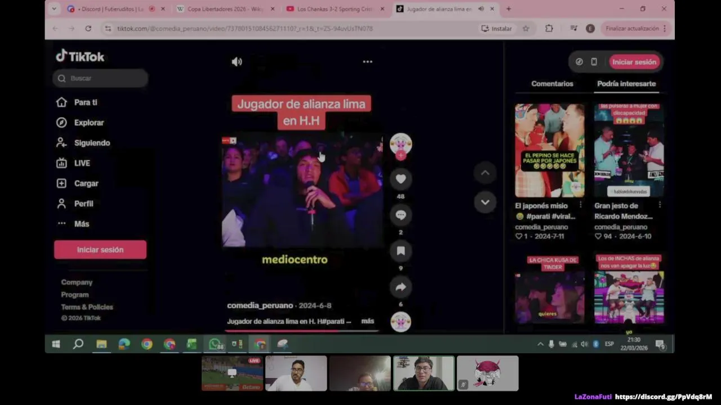Switch to the Podría interesarte tab
This screenshot has height=405, width=721.
click(626, 84)
